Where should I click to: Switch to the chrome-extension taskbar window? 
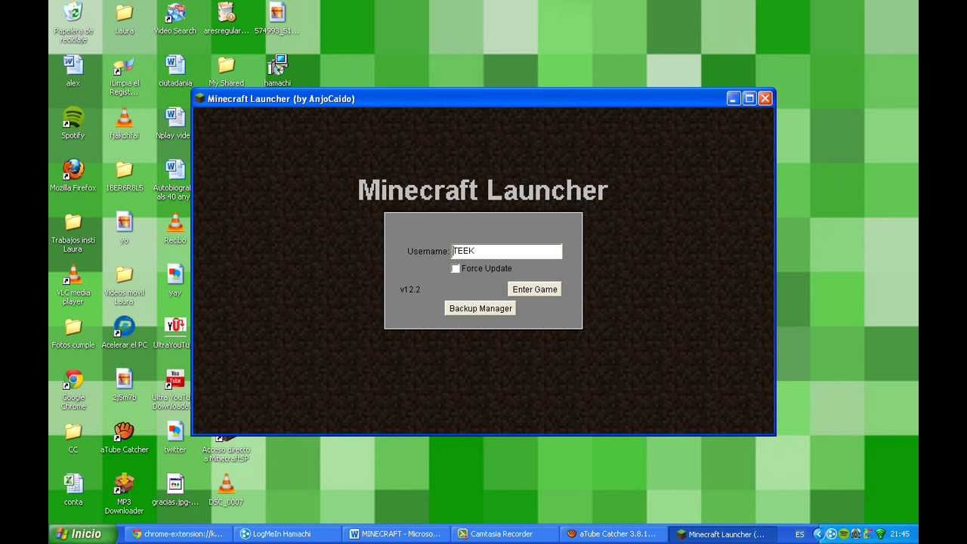(178, 534)
